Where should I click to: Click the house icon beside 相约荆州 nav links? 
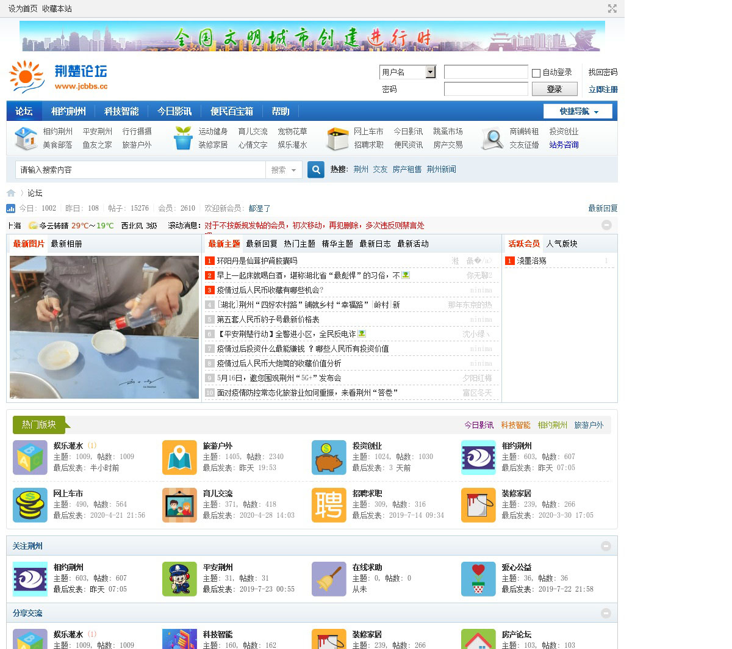(x=26, y=138)
